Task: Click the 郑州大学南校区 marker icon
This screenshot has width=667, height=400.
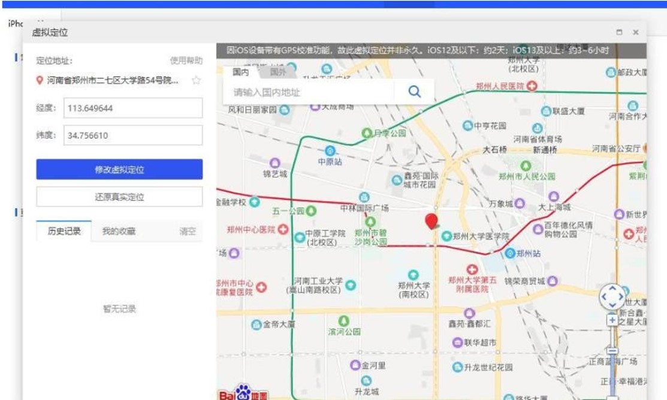Action: pos(413,275)
